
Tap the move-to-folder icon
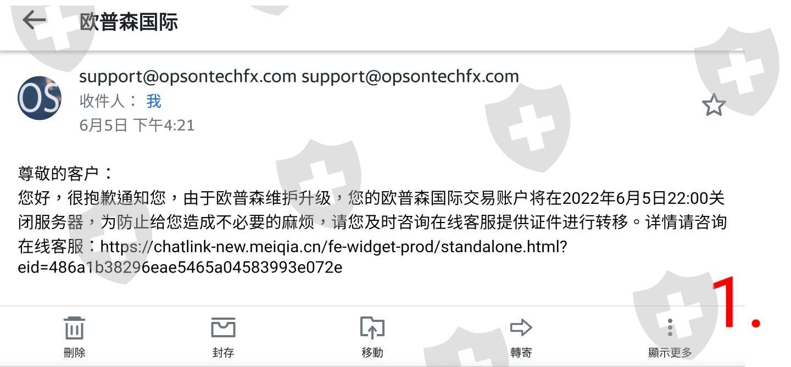(372, 328)
